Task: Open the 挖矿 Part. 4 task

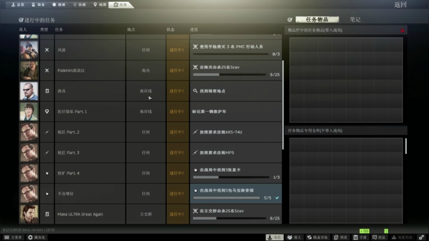Action: [69, 173]
